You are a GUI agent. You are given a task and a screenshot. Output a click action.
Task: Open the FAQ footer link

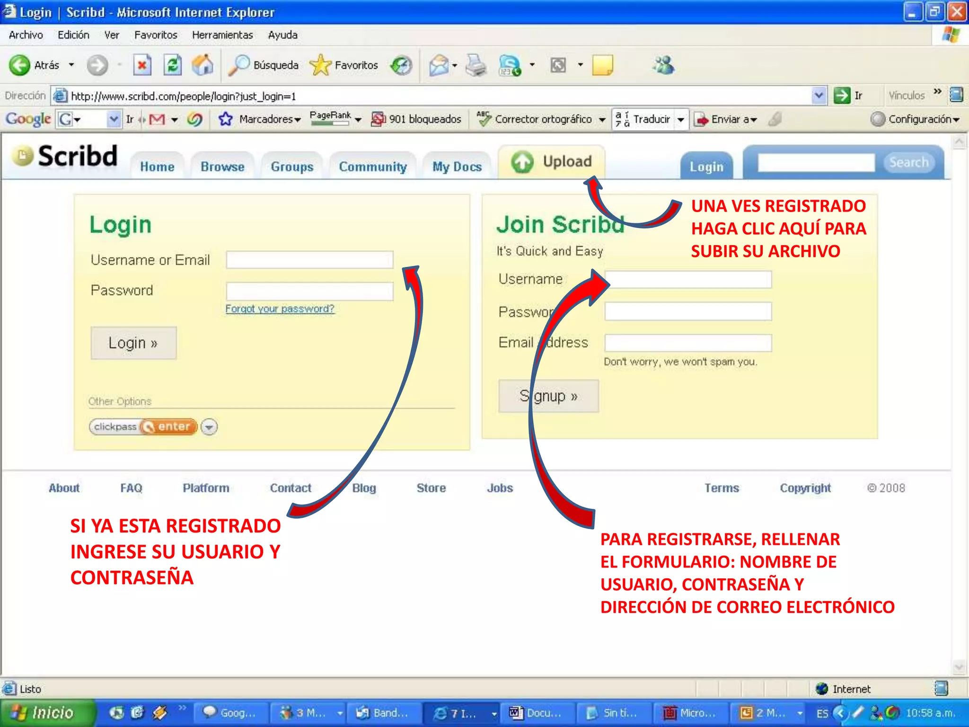point(131,488)
